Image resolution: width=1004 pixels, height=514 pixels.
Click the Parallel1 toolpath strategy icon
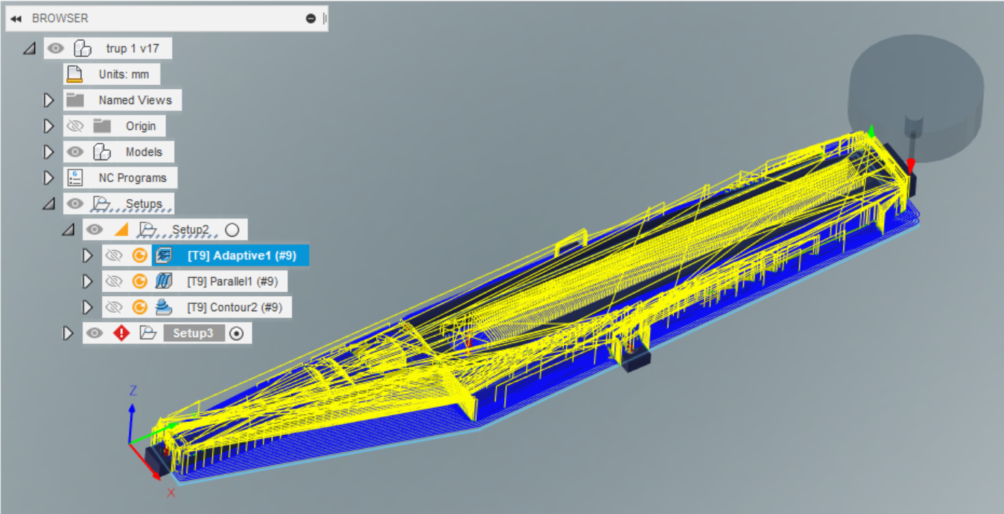[163, 281]
